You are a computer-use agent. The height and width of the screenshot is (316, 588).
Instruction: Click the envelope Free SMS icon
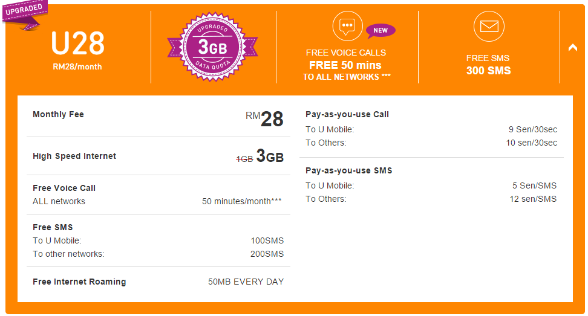tap(489, 27)
